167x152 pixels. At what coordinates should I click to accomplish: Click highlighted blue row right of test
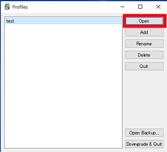pyautogui.click(x=68, y=21)
